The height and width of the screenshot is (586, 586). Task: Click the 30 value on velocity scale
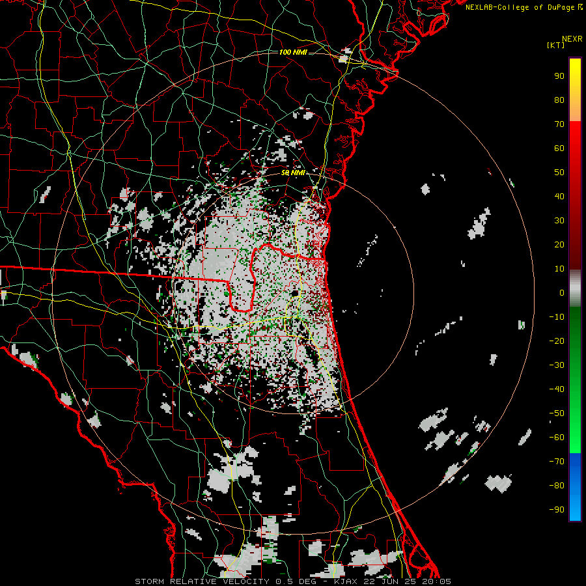[559, 221]
